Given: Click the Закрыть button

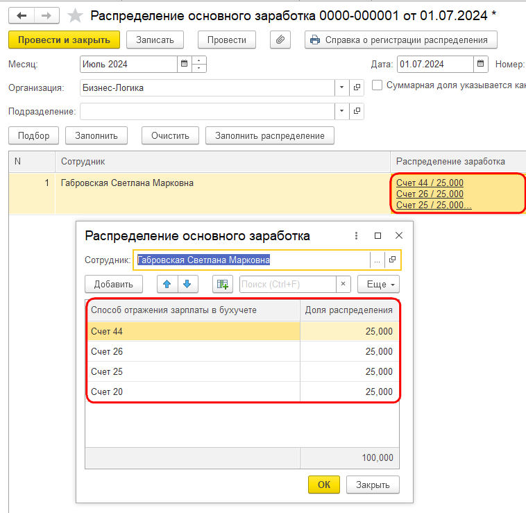Looking at the screenshot, I should (373, 485).
